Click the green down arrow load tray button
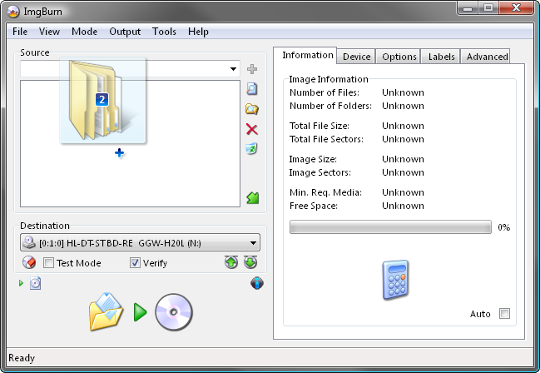 250,262
